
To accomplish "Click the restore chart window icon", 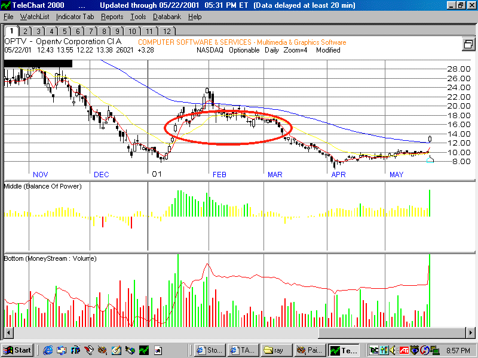I will tap(468, 44).
